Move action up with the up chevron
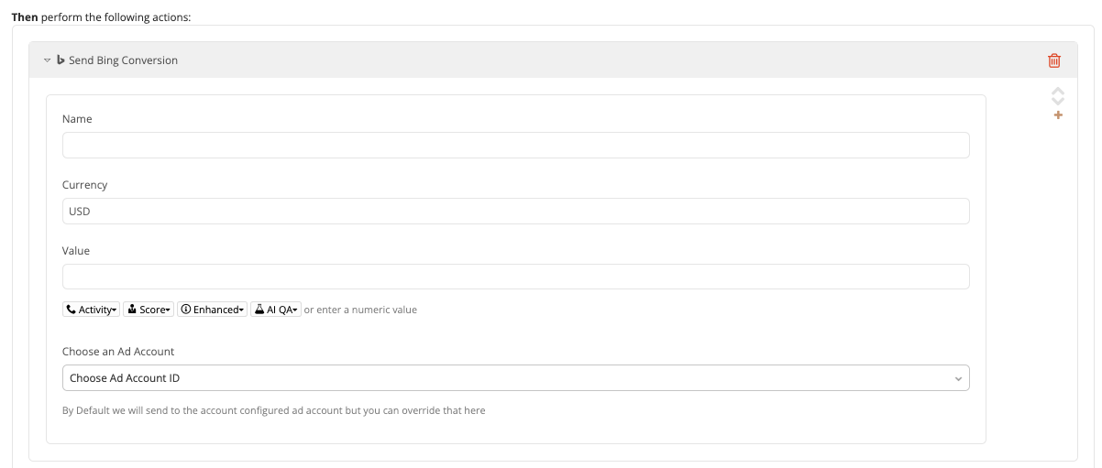 coord(1058,92)
